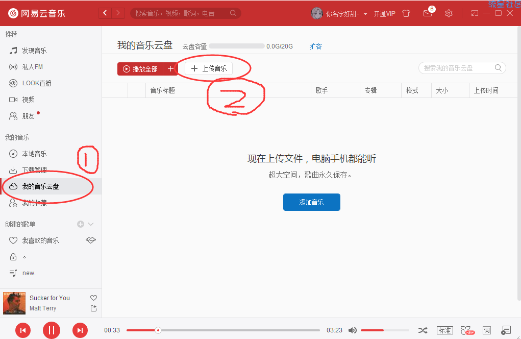This screenshot has width=521, height=339.
Task: Click the search magnifier in top bar
Action: [233, 13]
